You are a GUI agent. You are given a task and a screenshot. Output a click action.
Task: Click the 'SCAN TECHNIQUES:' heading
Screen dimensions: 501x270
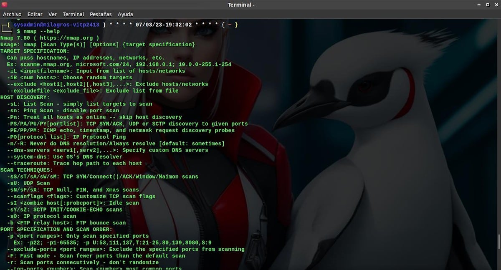(x=27, y=170)
